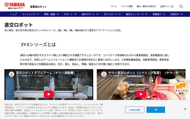Expand the ダウンロード menu

pyautogui.click(x=112, y=14)
